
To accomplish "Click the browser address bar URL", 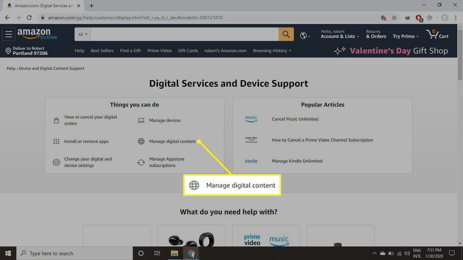I will coord(135,18).
